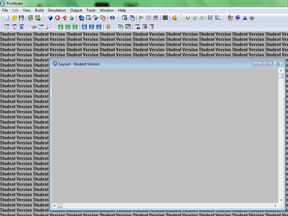288x216 pixels.
Task: Open Entities with the red circle icon
Action: coord(58,18)
